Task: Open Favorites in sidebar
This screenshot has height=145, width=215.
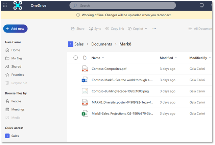Action: pos(15,75)
